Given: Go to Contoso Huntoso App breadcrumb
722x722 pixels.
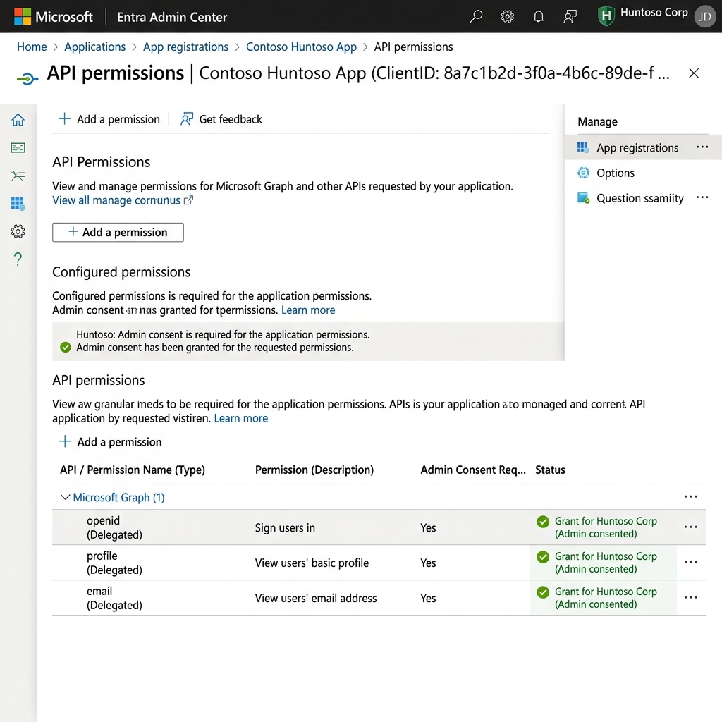Looking at the screenshot, I should click(301, 47).
